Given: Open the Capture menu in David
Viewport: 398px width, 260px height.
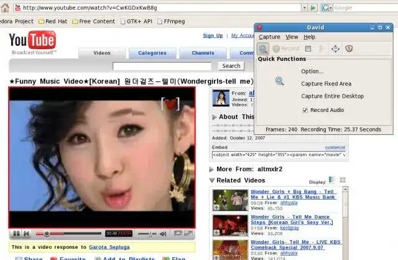Looking at the screenshot, I should click(x=269, y=37).
